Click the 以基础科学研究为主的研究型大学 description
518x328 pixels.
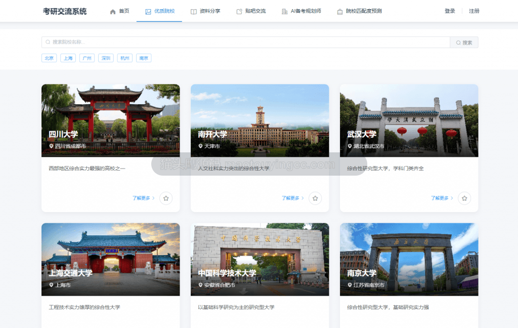coord(236,307)
